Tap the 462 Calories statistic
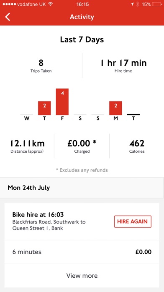 [137, 146]
